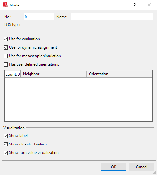The height and width of the screenshot is (175, 157).
Task: Toggle the Use for evaluation checkbox
Action: coord(6,39)
